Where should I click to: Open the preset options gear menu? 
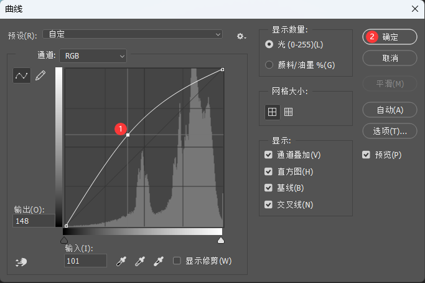pyautogui.click(x=241, y=36)
